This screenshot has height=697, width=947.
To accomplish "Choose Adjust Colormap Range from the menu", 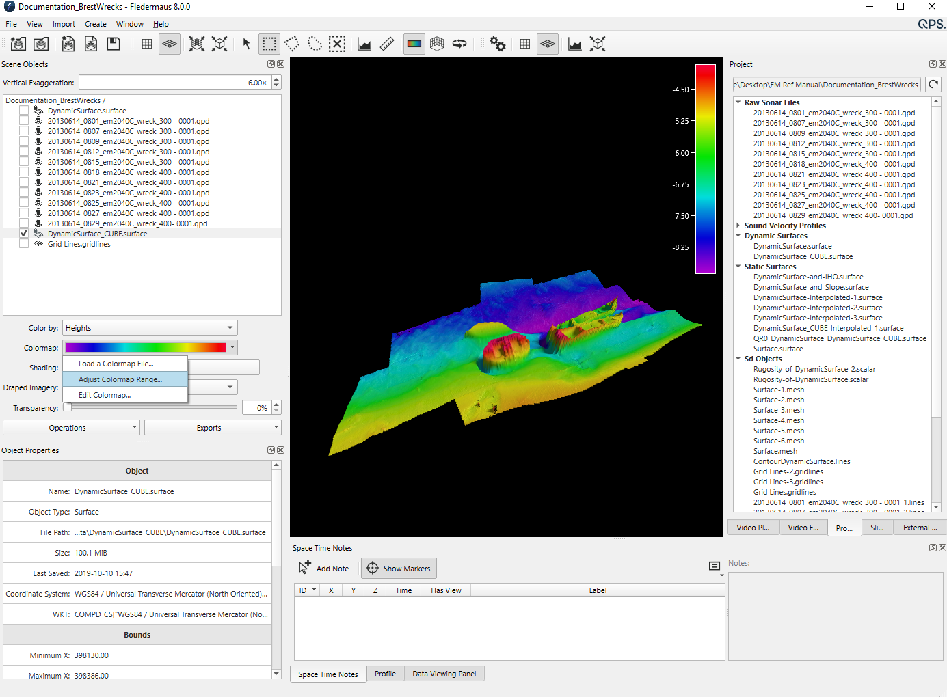I will point(120,379).
